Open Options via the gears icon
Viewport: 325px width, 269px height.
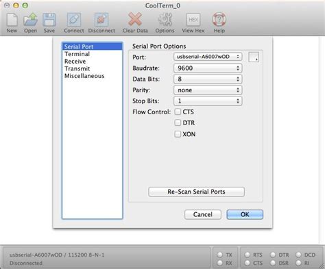(165, 20)
